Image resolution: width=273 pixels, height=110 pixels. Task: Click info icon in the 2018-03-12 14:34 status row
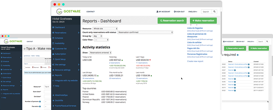click(249, 64)
